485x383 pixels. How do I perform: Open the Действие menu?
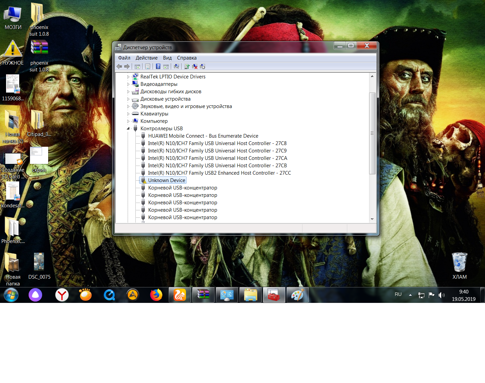(x=147, y=58)
